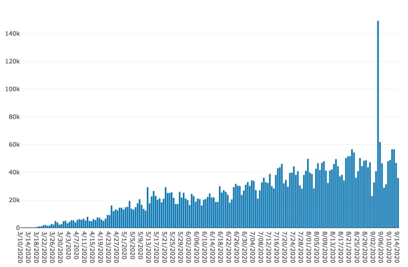Select the 8/05/2020 x-axis date label
Viewport: 408px width, 267px height.
click(317, 247)
